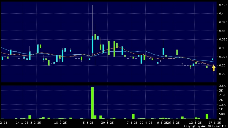This screenshot has width=228, height=128.
Task: Click the tallest volume bar above 3K
Action: coord(92,103)
